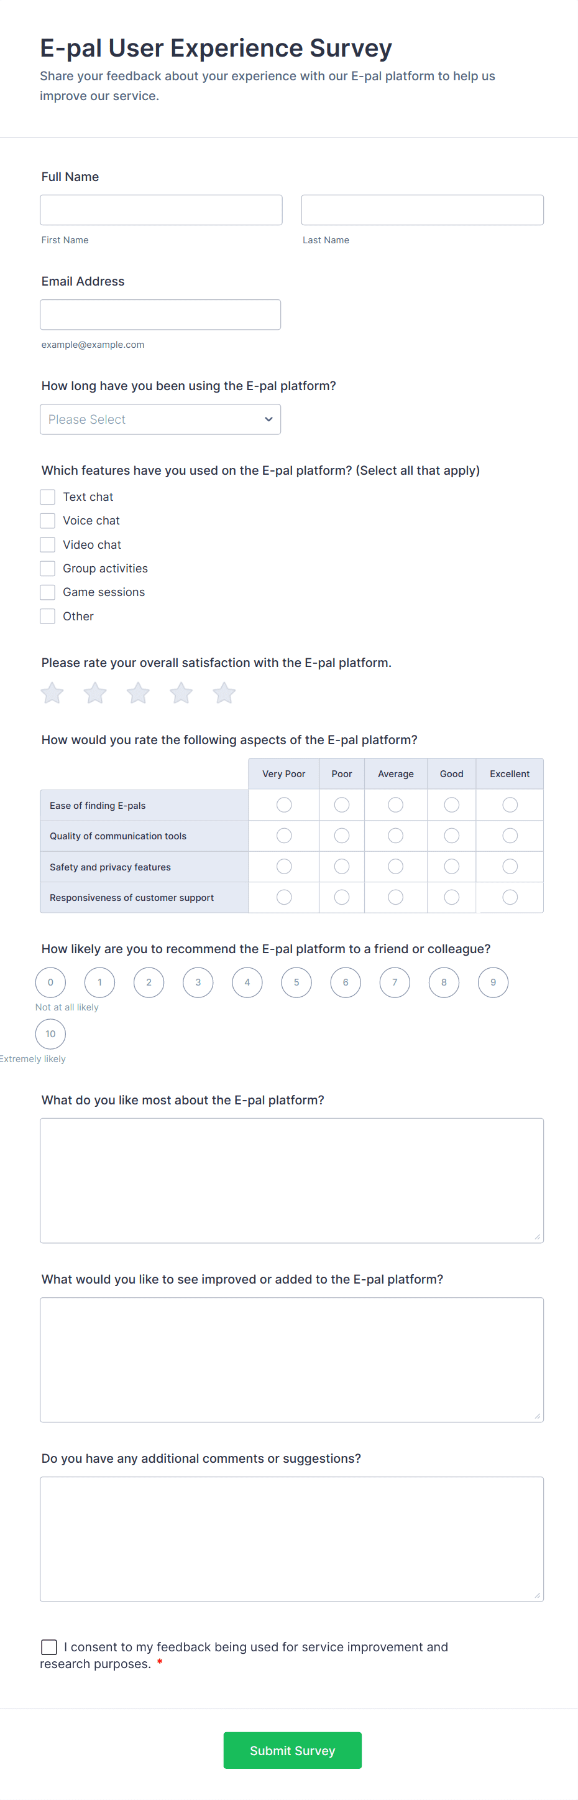Select the fifth star for overall satisfaction

pyautogui.click(x=224, y=692)
